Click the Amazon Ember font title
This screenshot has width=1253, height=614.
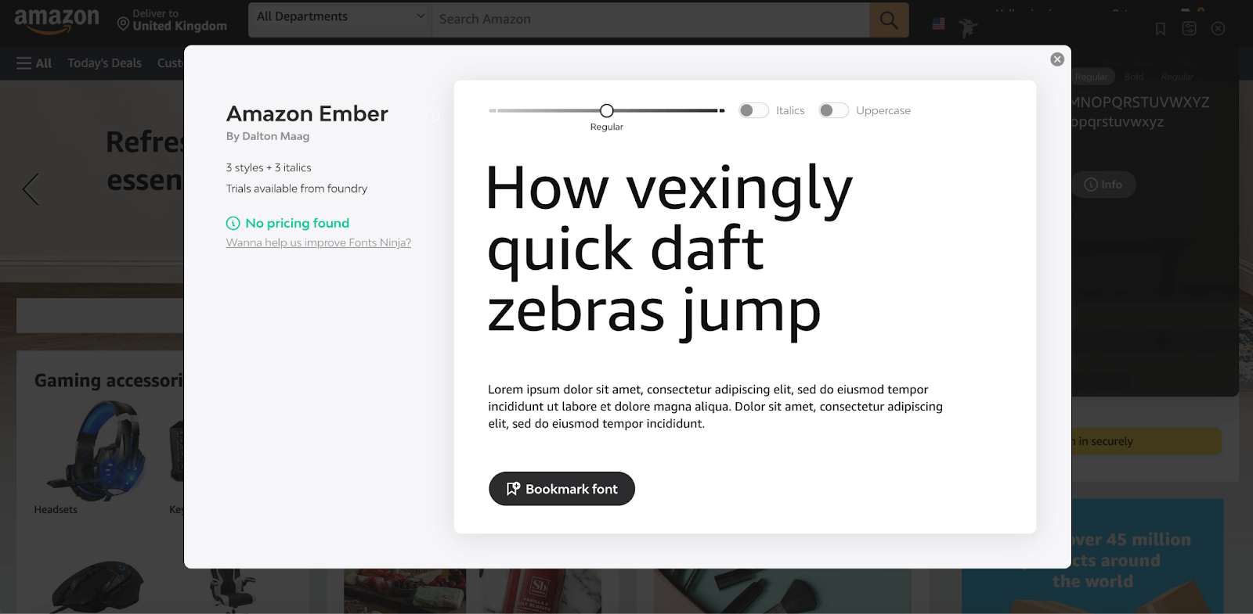[307, 114]
